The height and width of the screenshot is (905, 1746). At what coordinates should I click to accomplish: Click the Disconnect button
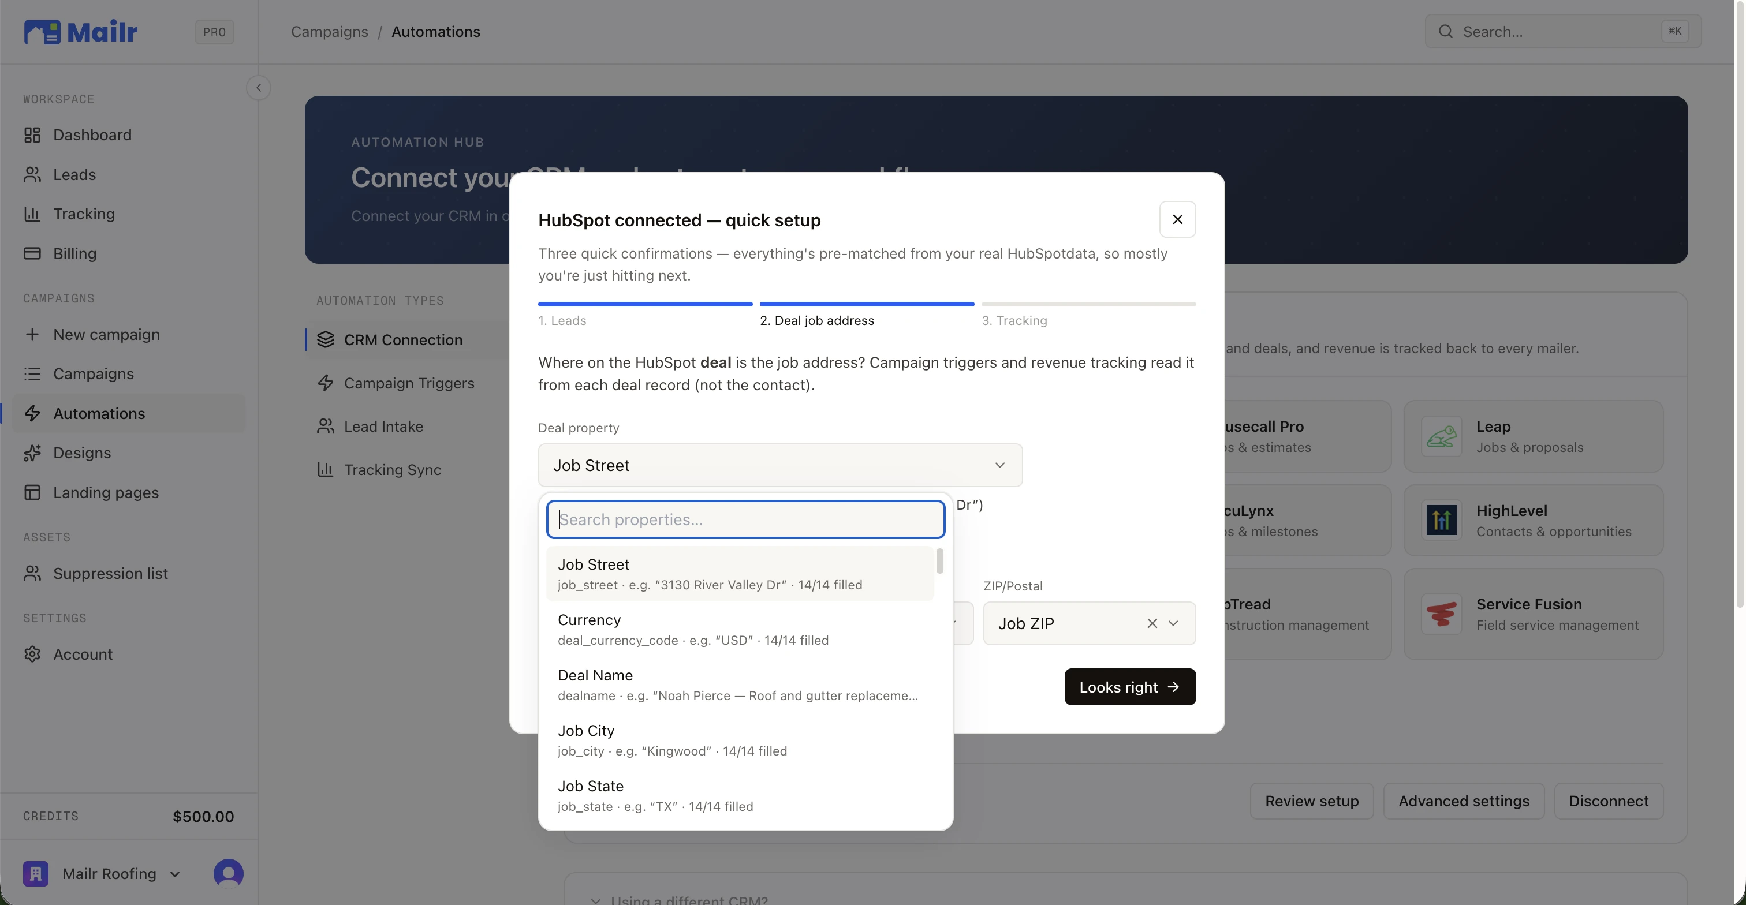(x=1609, y=801)
